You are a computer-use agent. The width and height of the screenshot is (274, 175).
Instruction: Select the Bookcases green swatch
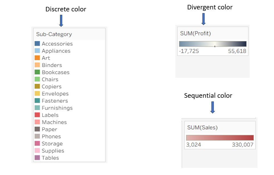(x=37, y=72)
